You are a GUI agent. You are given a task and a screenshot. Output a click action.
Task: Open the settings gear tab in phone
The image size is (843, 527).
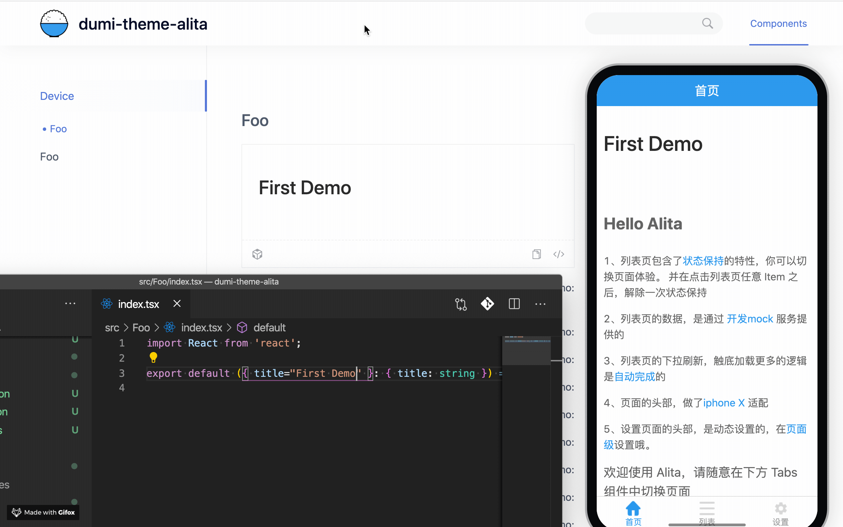(x=781, y=509)
